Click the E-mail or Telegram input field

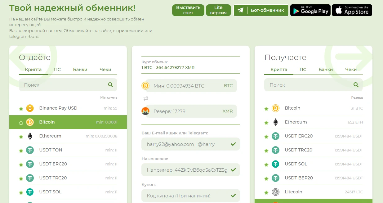pos(191,144)
